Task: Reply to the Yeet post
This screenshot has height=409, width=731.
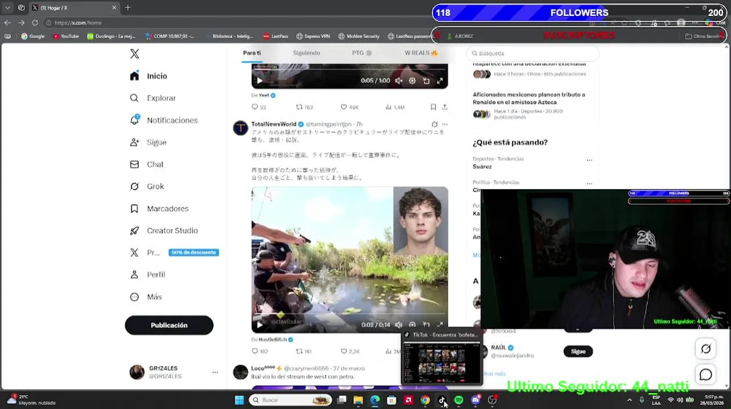Action: [x=258, y=107]
